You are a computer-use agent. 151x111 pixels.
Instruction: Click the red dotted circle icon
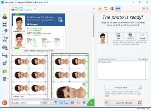79,103
